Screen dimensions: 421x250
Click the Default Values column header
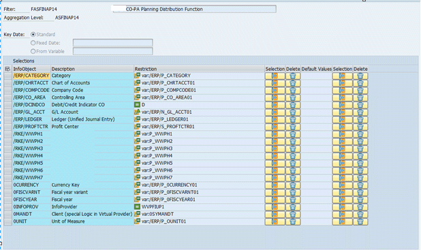(x=317, y=69)
